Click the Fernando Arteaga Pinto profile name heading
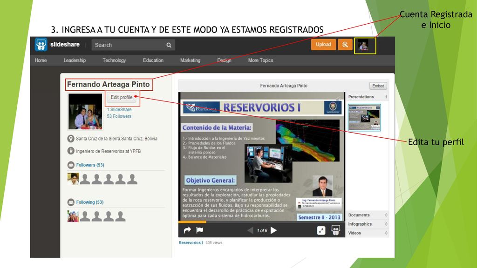Viewport: 477px width, 268px height. pyautogui.click(x=108, y=85)
